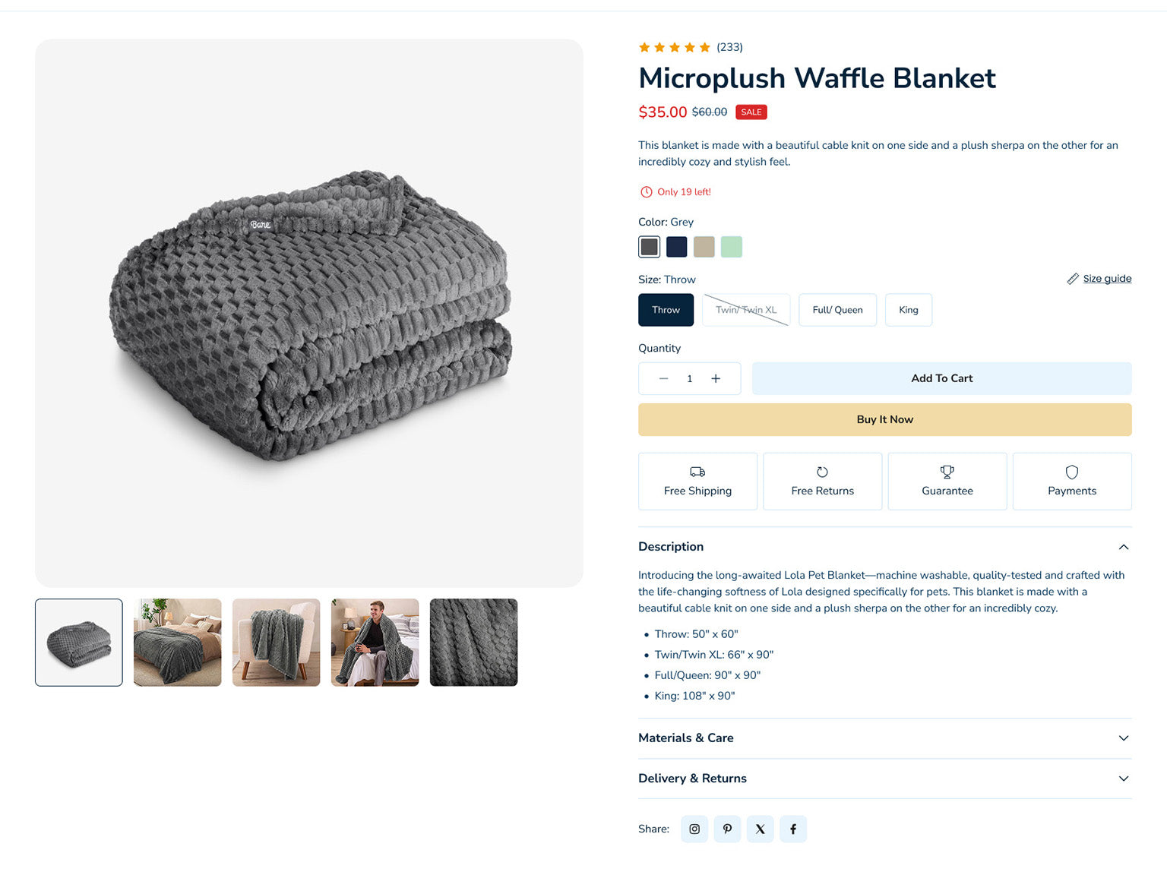
Task: Share via X (Twitter) icon
Action: point(760,829)
